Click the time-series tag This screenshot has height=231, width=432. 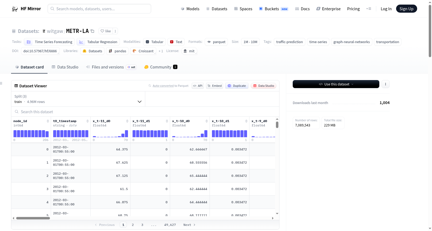(318, 42)
